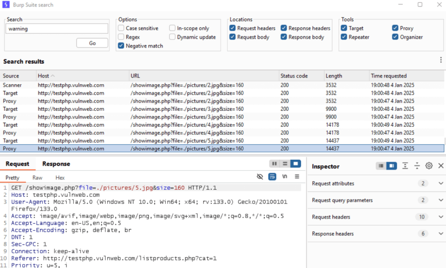Switch message view to side-by-side layout
446x268 pixels.
[x=274, y=164]
